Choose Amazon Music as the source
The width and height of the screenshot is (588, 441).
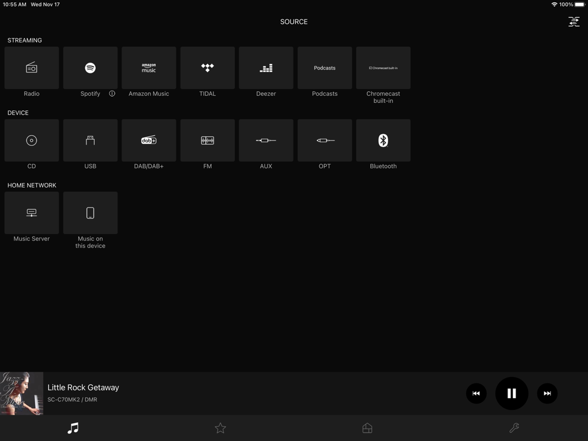tap(149, 68)
